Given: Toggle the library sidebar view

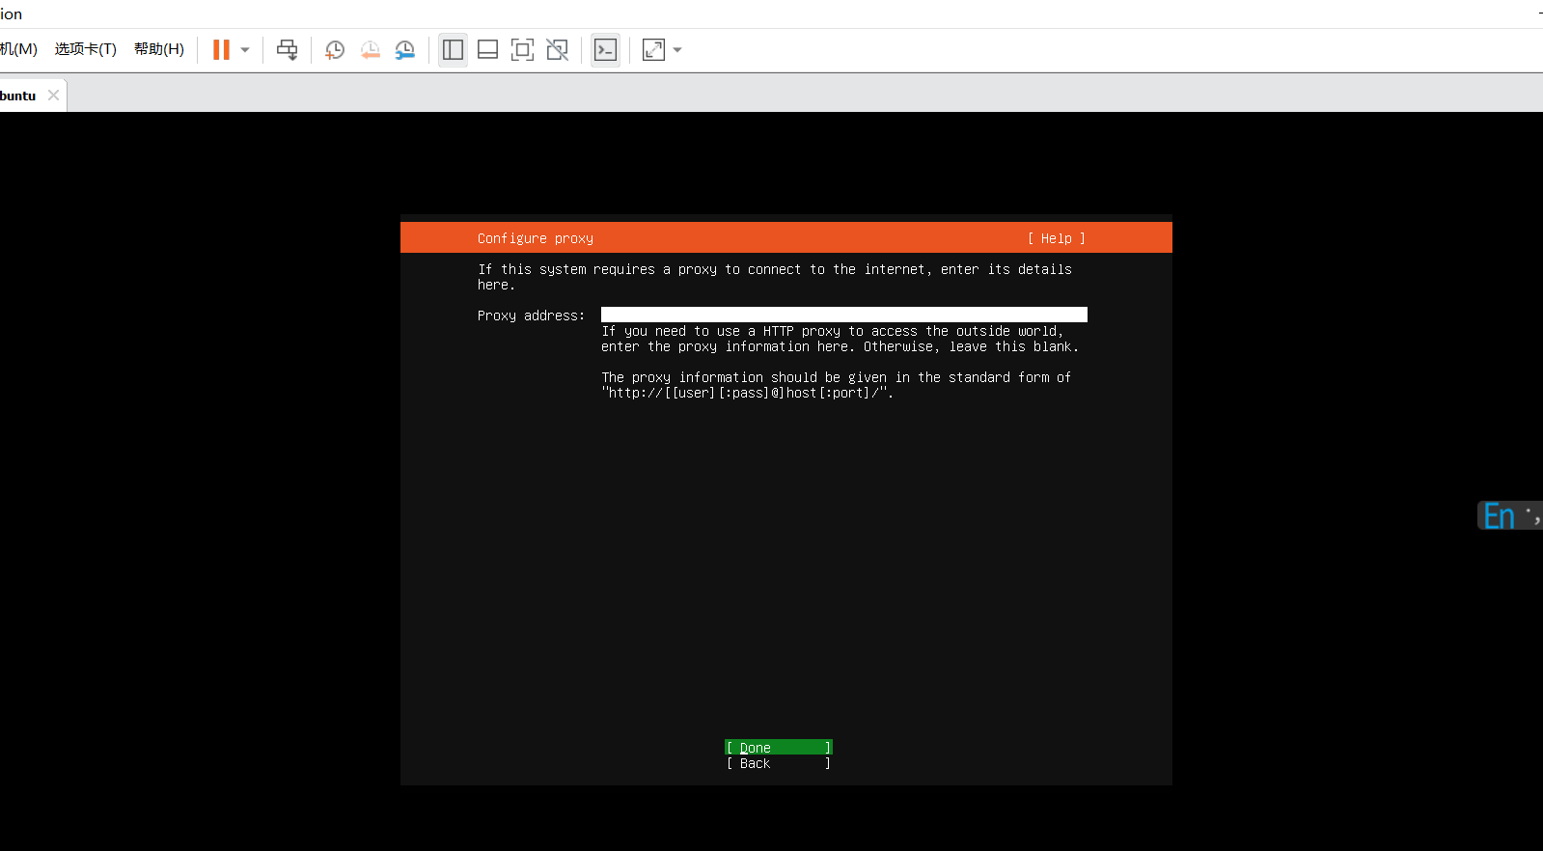Looking at the screenshot, I should (x=453, y=49).
